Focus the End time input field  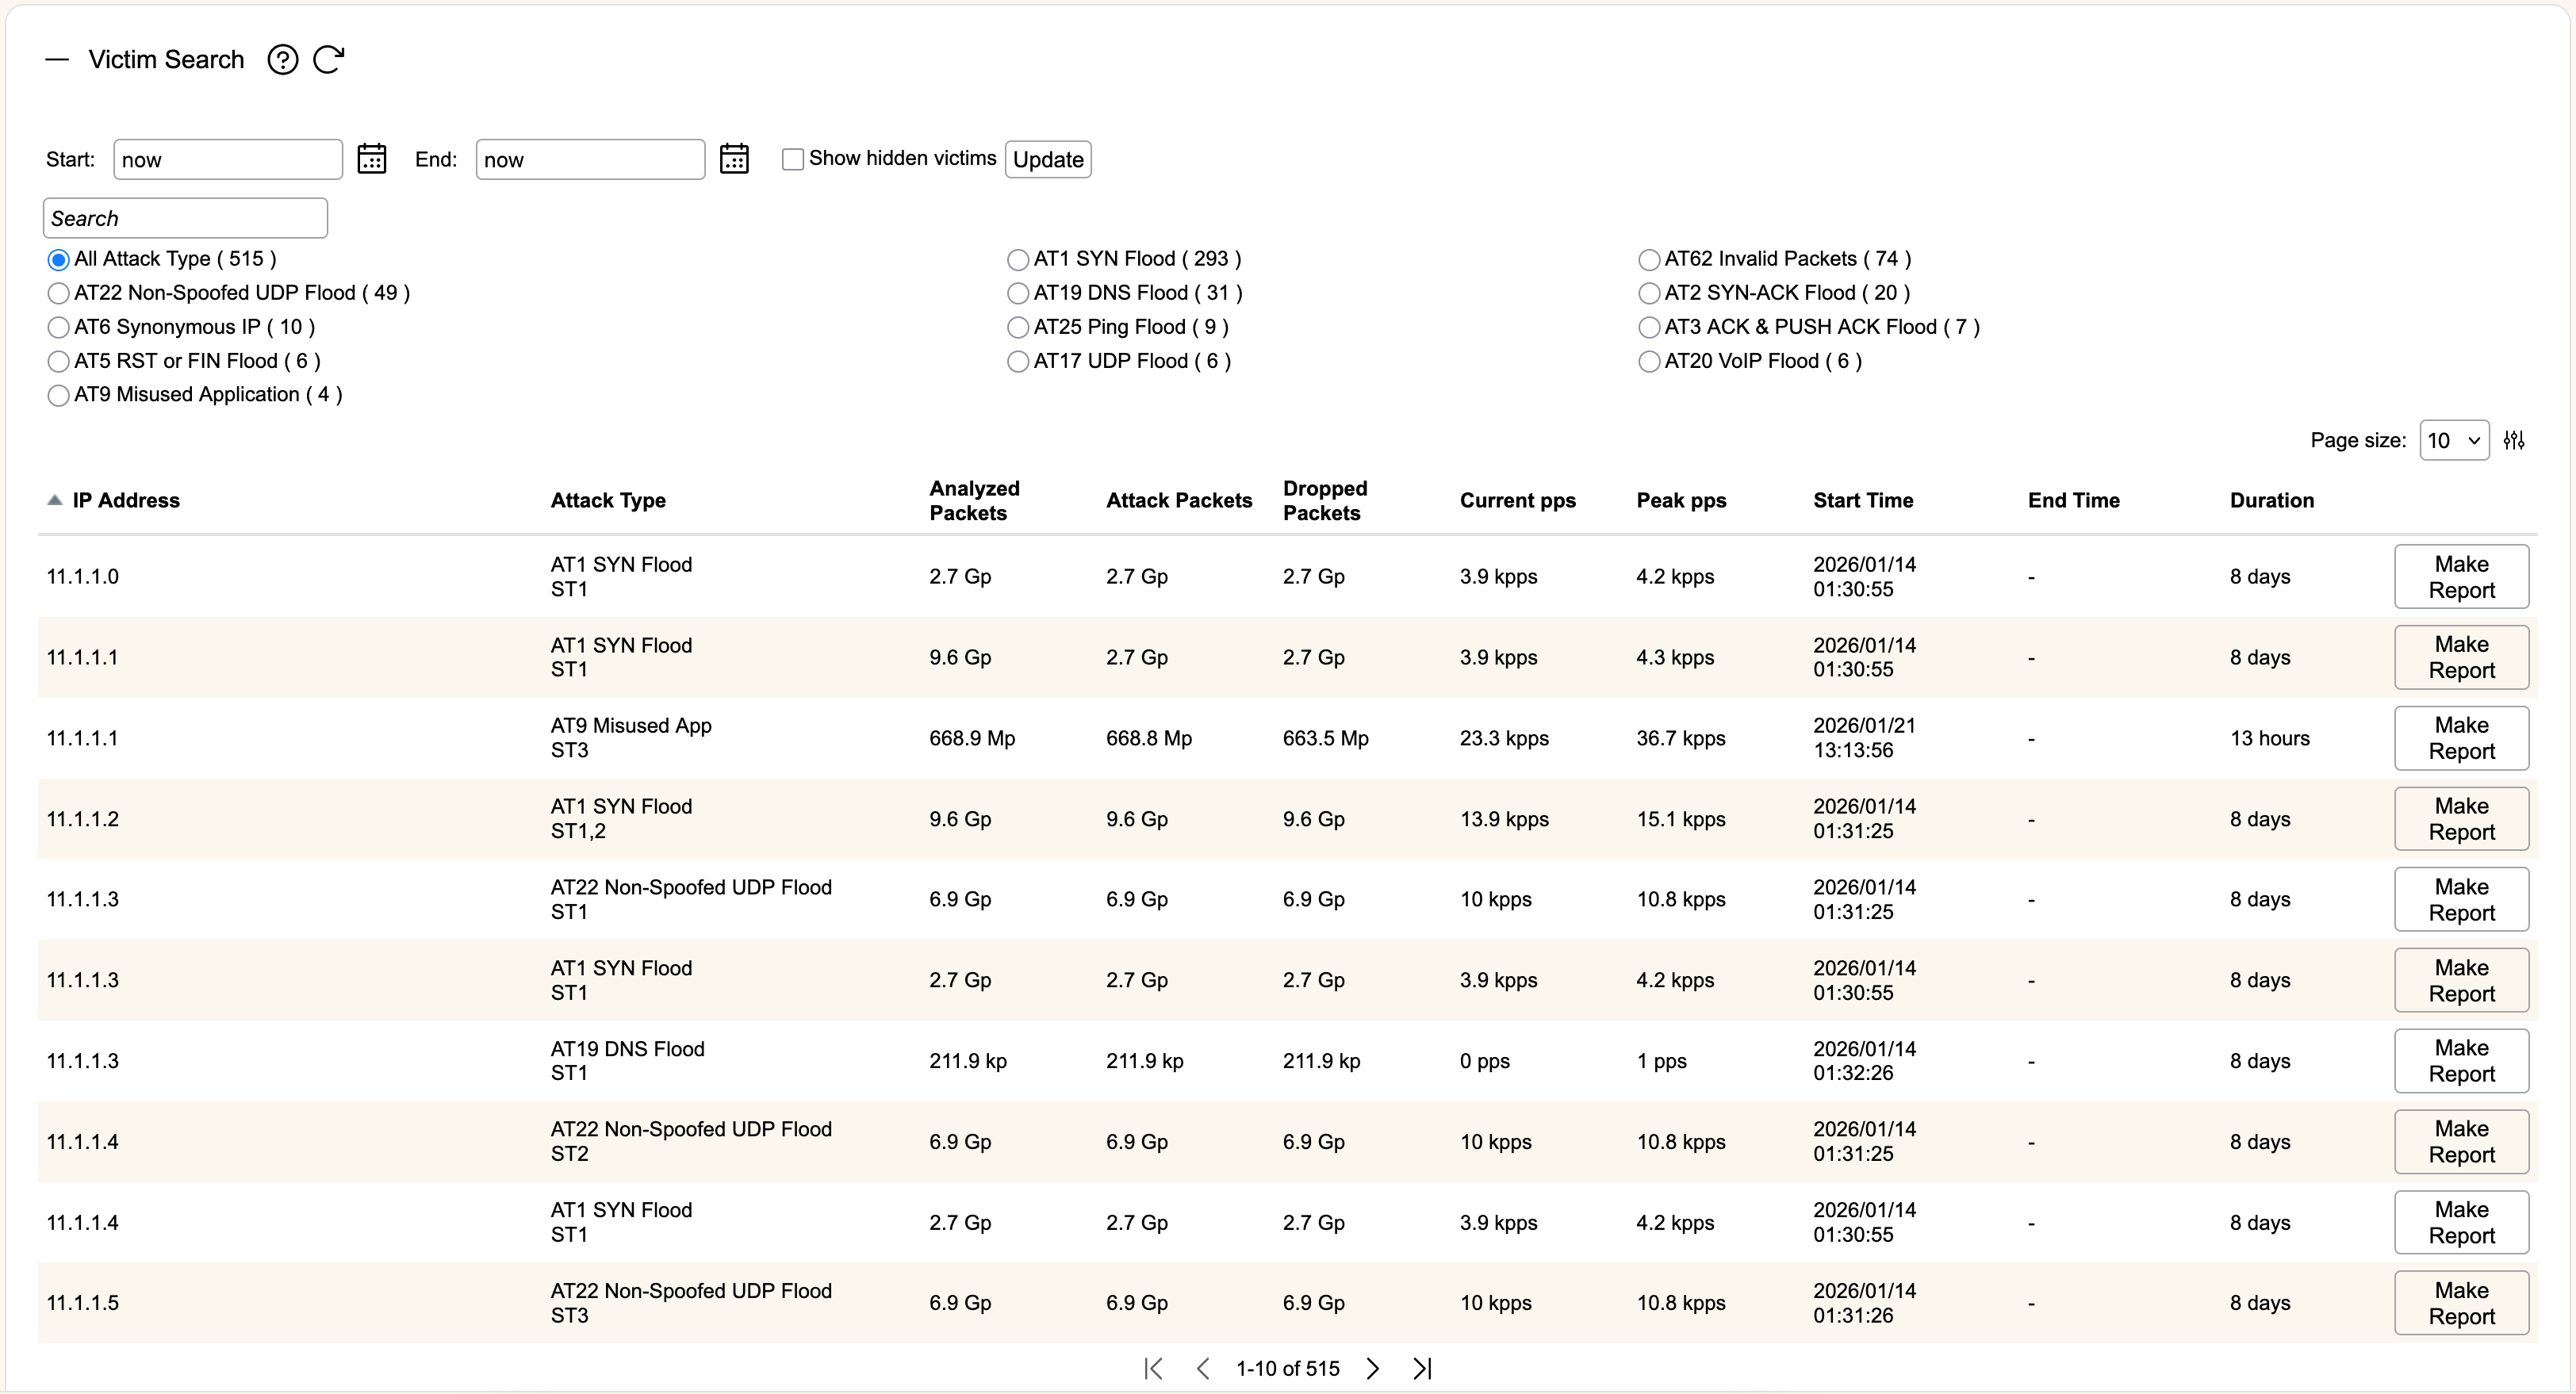[x=590, y=159]
